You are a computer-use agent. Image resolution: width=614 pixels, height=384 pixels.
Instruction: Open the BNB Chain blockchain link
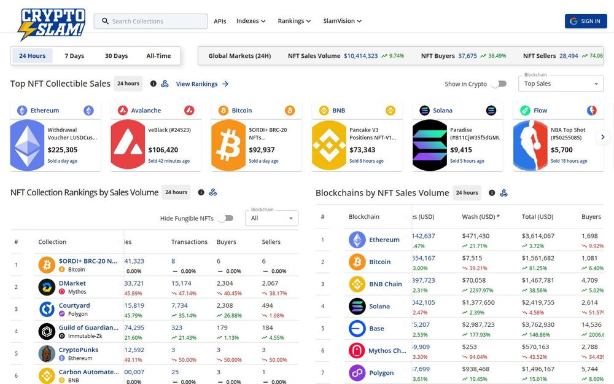(x=386, y=284)
